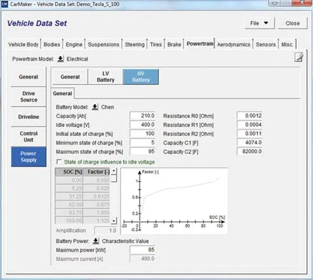The image size is (313, 280).
Task: Open the Driveline section
Action: (x=29, y=117)
